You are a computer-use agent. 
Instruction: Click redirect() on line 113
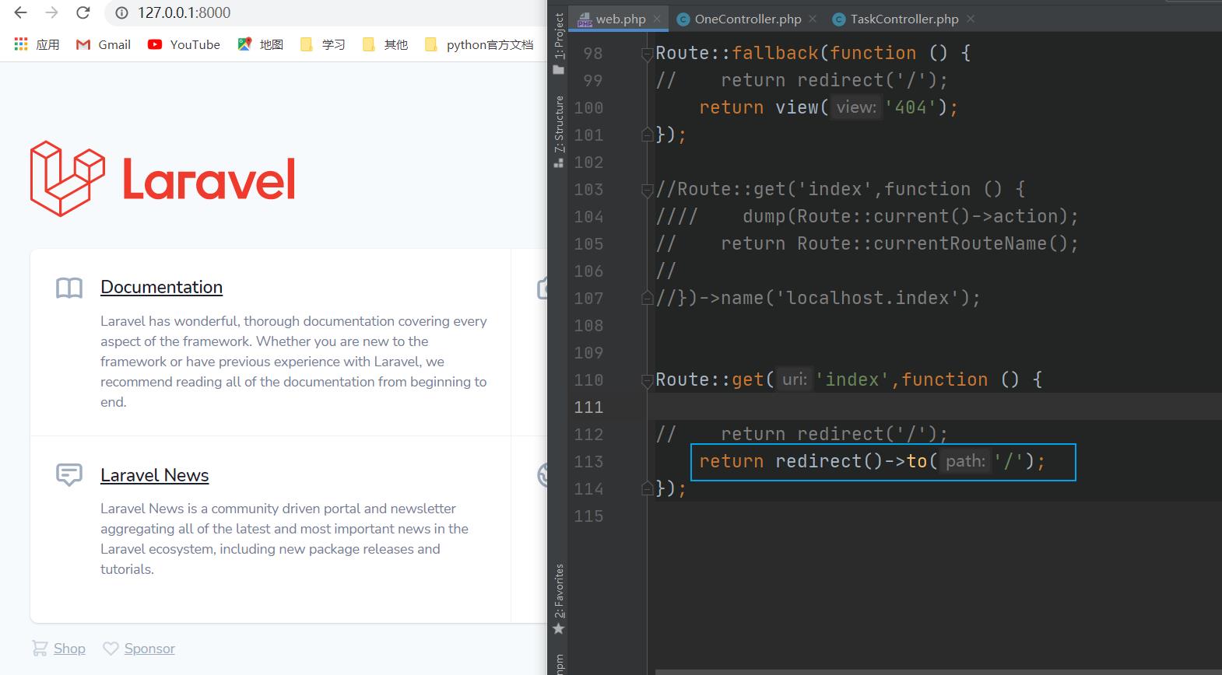click(829, 461)
